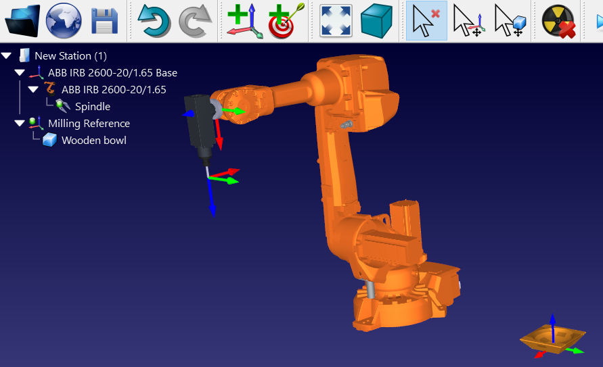Fit all items in view
603x367 pixels.
[x=336, y=21]
